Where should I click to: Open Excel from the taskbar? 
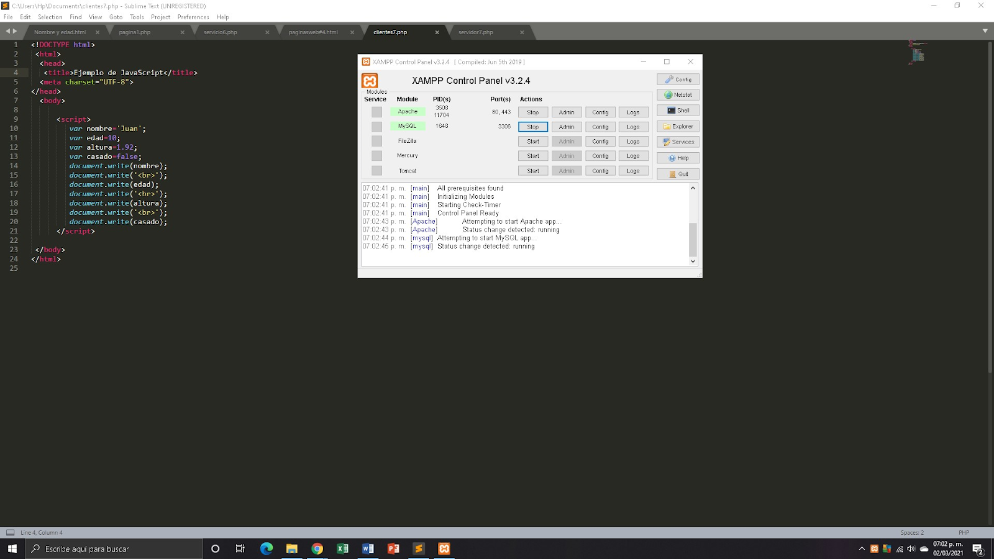(343, 548)
